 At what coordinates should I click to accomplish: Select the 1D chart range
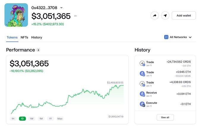point(22,119)
